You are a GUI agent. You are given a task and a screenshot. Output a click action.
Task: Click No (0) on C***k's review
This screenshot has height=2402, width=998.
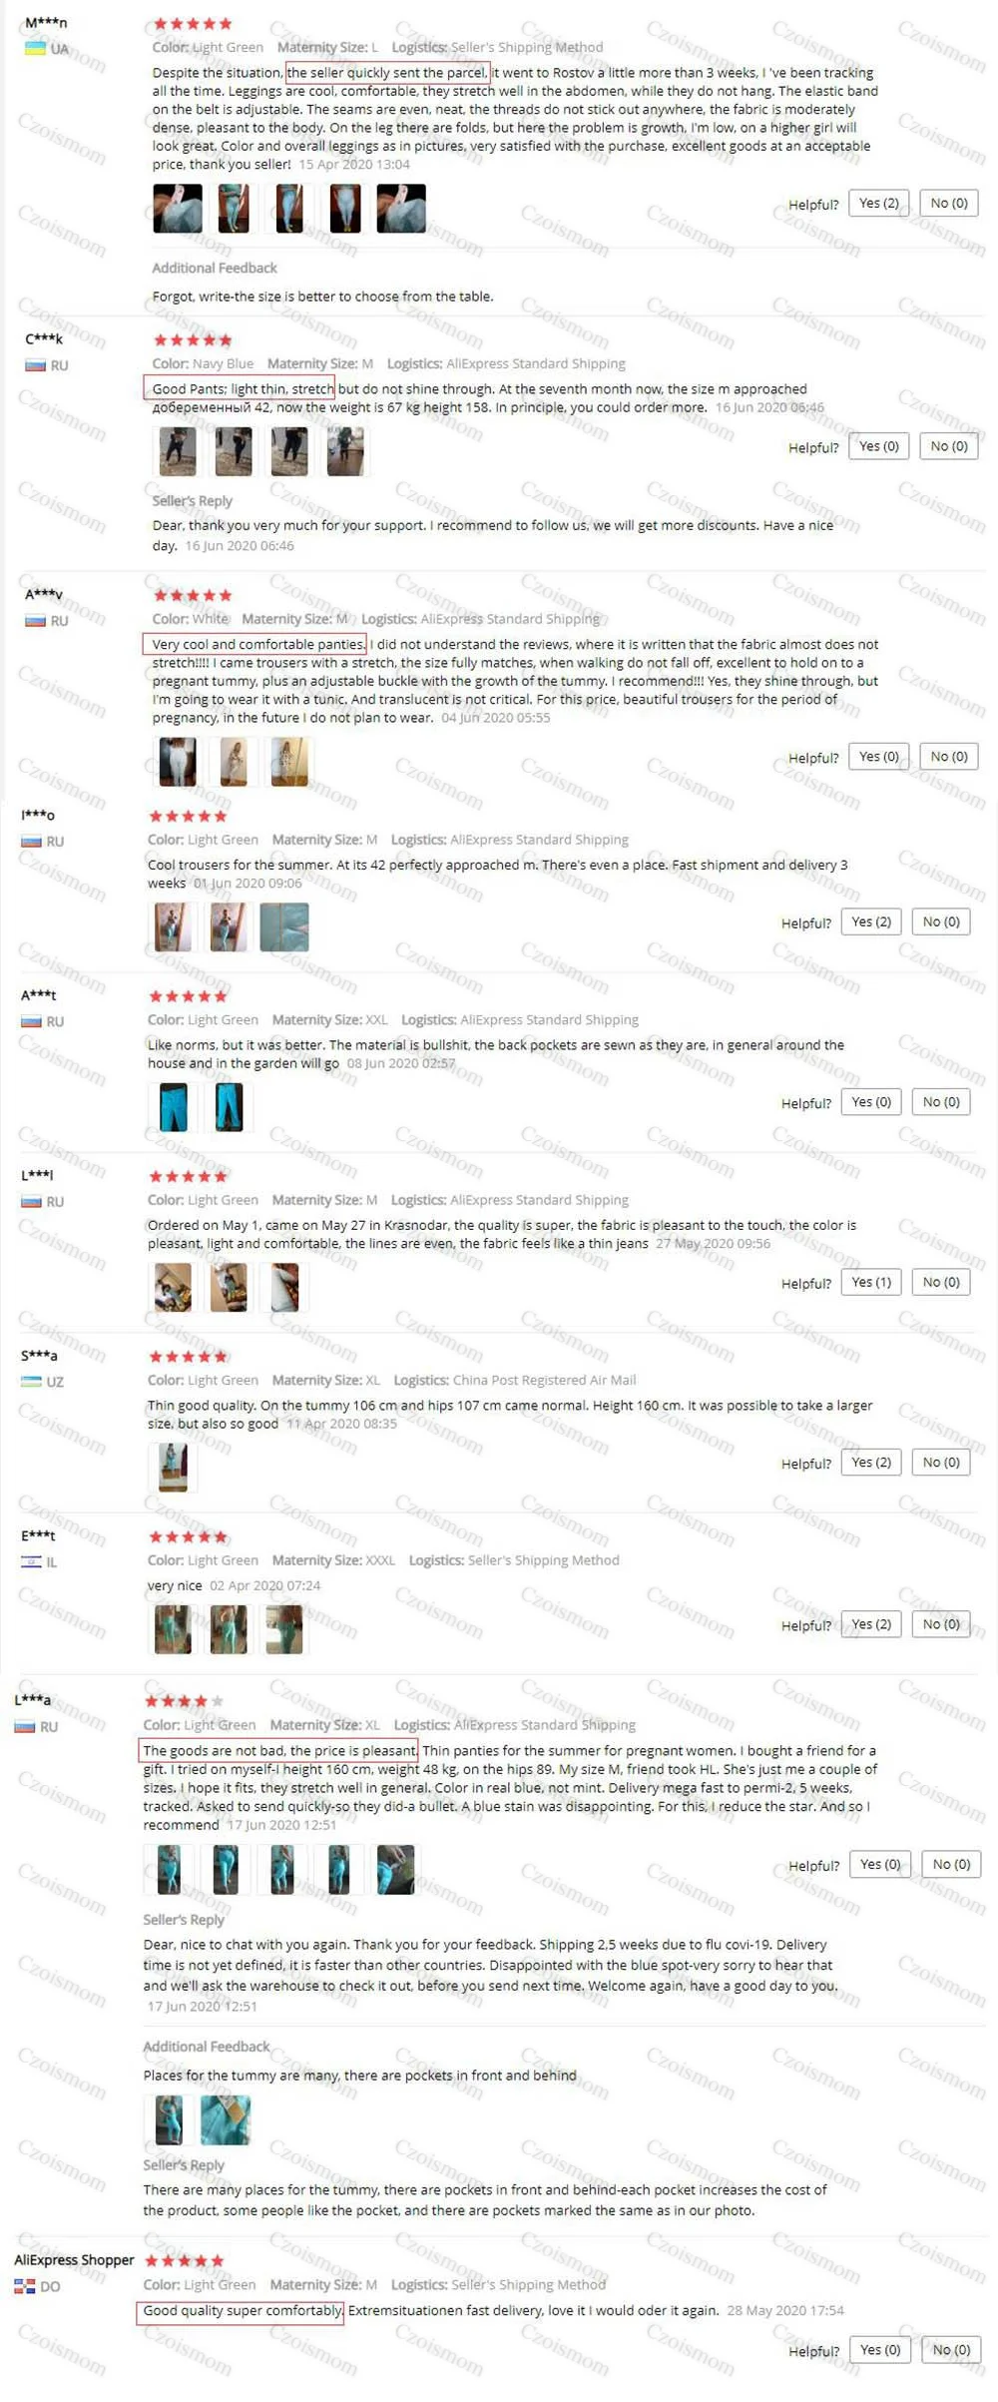click(949, 446)
